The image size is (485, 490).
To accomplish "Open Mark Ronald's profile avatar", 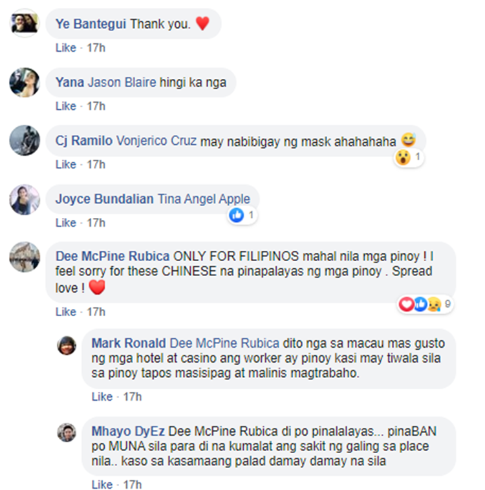I will coord(67,346).
